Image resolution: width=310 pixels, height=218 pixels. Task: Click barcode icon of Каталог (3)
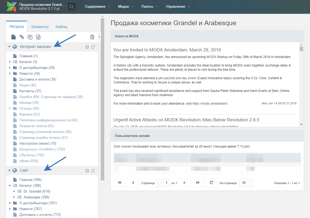click(15, 62)
